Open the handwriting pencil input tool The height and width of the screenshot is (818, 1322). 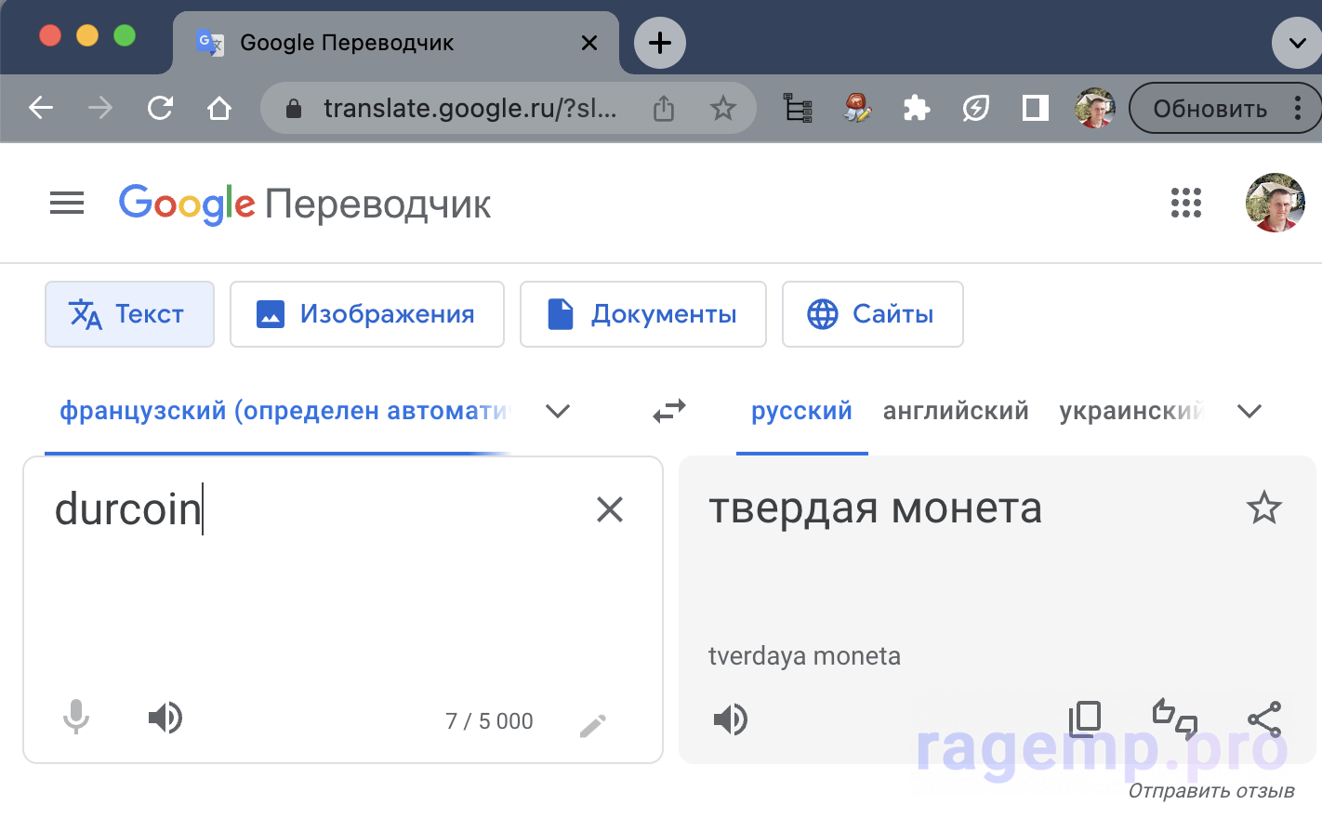(592, 725)
